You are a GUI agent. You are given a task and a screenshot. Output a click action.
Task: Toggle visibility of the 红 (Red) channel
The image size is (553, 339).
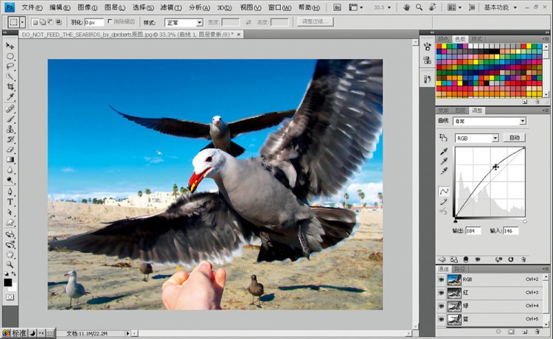coord(441,293)
